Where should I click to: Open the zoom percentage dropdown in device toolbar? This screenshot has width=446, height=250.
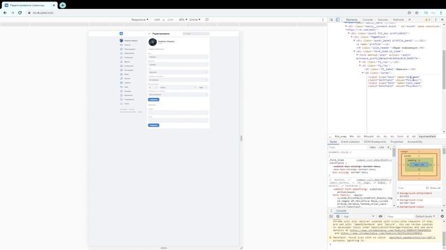pyautogui.click(x=183, y=19)
